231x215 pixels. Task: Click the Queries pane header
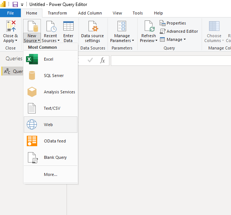click(x=14, y=58)
